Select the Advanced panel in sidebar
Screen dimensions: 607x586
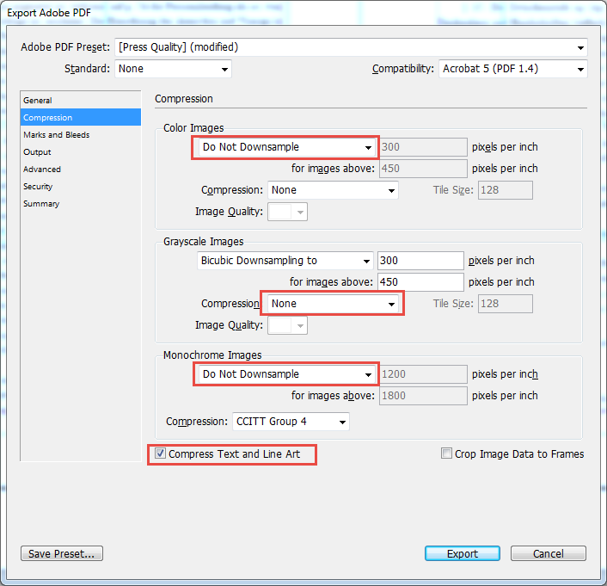point(81,170)
